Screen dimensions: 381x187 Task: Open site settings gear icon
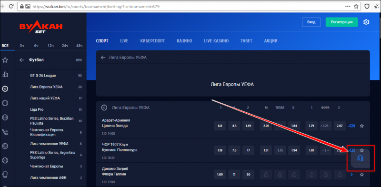(366, 22)
